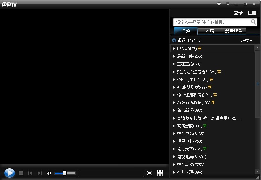Open the 热度 sort dropdown
Screen dimensions: 261x180
[x=246, y=40]
